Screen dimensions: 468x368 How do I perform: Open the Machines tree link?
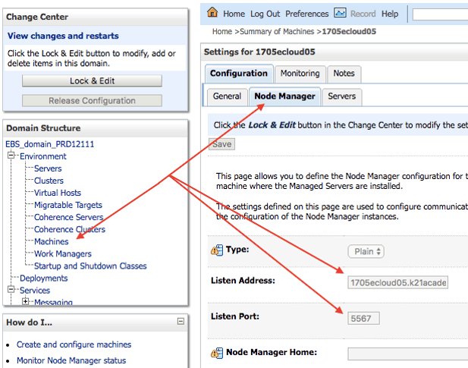click(52, 241)
